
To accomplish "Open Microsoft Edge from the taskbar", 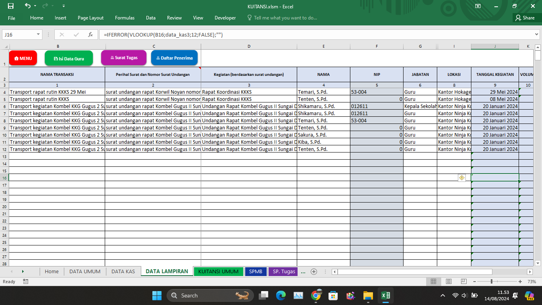I will [281, 295].
